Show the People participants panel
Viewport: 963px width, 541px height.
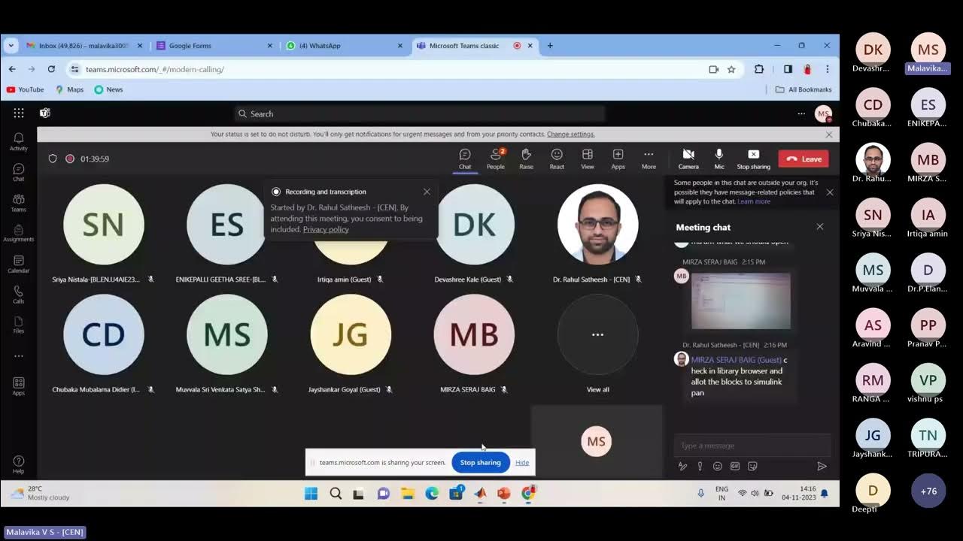[496, 159]
